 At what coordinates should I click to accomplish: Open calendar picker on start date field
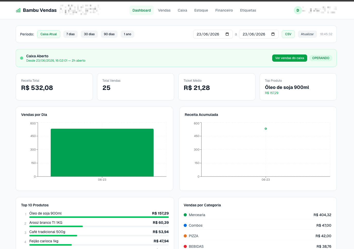click(x=227, y=34)
